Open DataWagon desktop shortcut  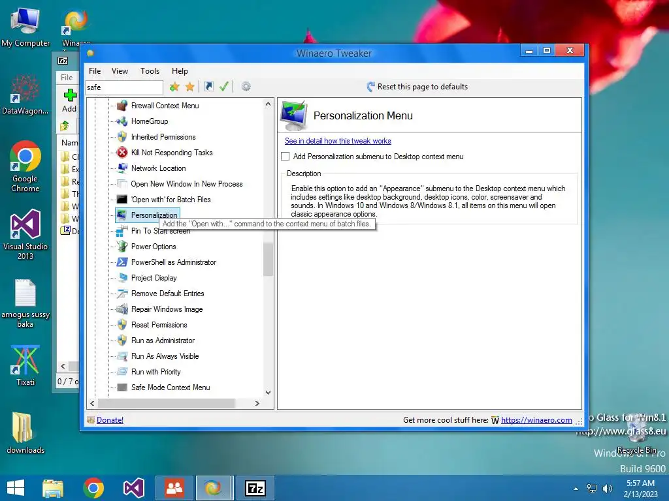[25, 95]
